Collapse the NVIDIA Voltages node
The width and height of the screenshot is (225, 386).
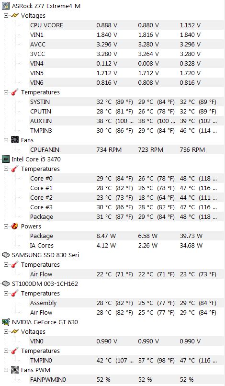[6, 331]
